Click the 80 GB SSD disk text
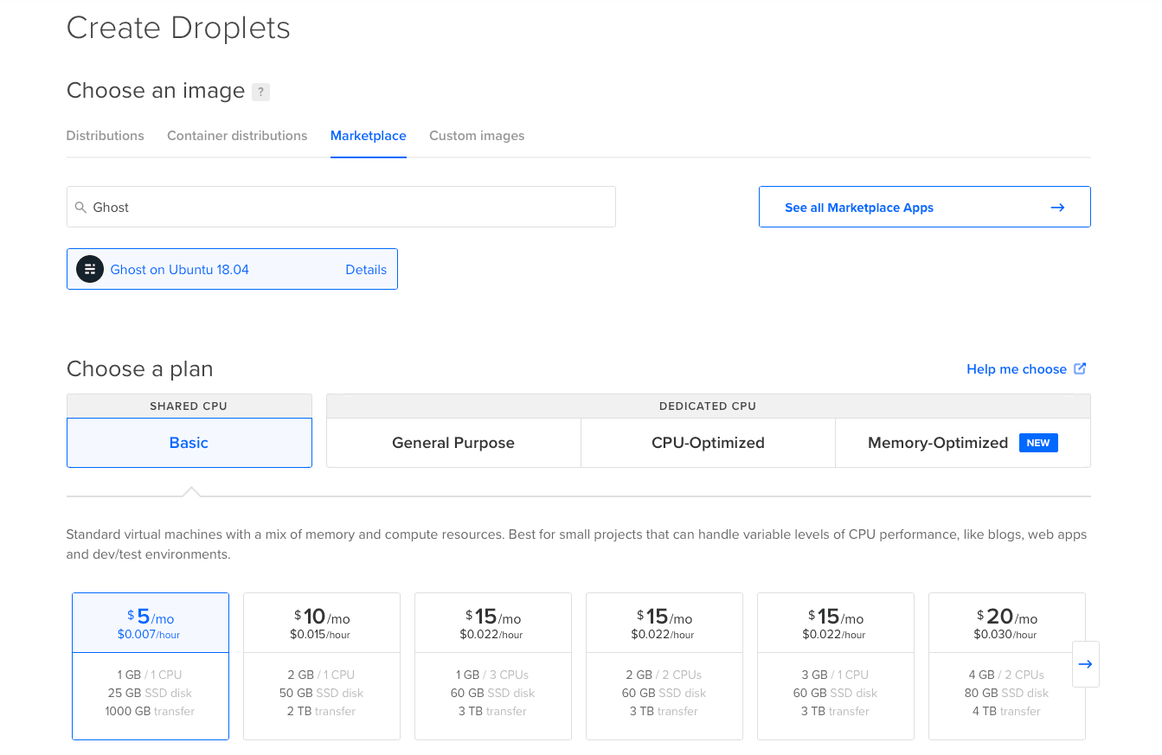Image resolution: width=1162 pixels, height=755 pixels. 1007,693
